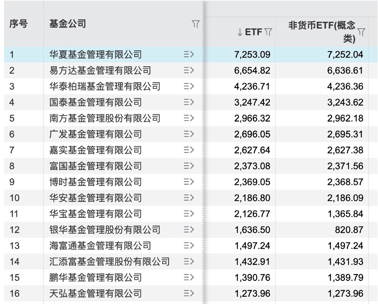Expand the 嘉实基金管理有限公司 row arrow

(x=189, y=150)
